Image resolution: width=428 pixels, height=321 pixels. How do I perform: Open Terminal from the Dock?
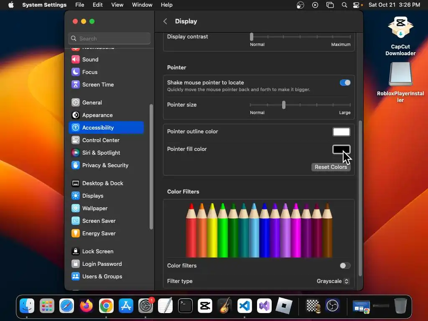click(x=185, y=306)
